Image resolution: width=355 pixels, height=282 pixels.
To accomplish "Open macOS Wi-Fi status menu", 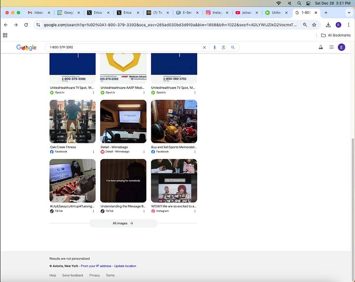I will pyautogui.click(x=279, y=3).
